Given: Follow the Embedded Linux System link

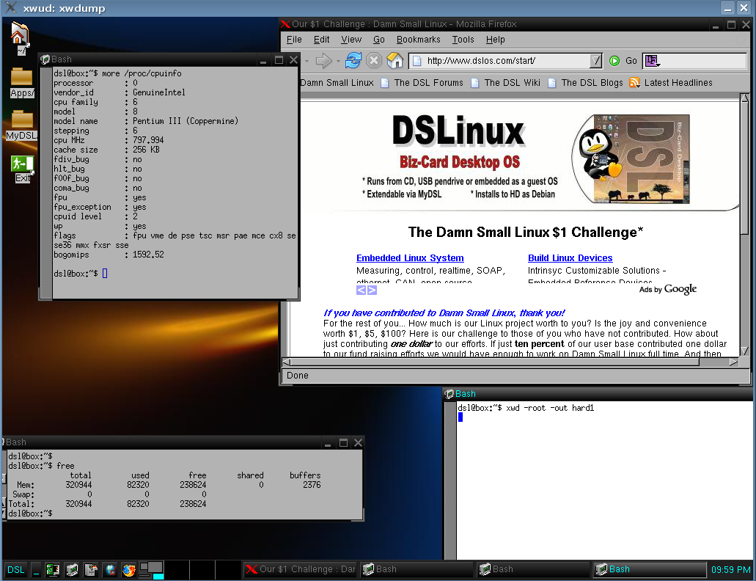Looking at the screenshot, I should pos(410,258).
